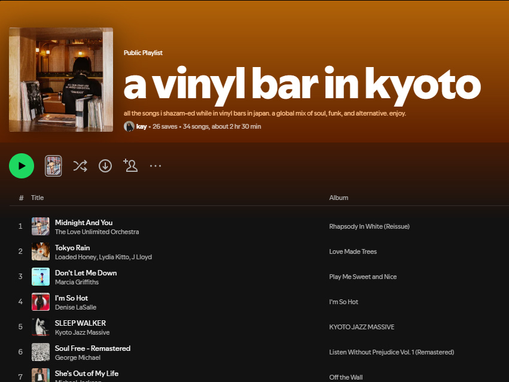Click the 26 saves text
The image size is (509, 382).
pyautogui.click(x=165, y=126)
